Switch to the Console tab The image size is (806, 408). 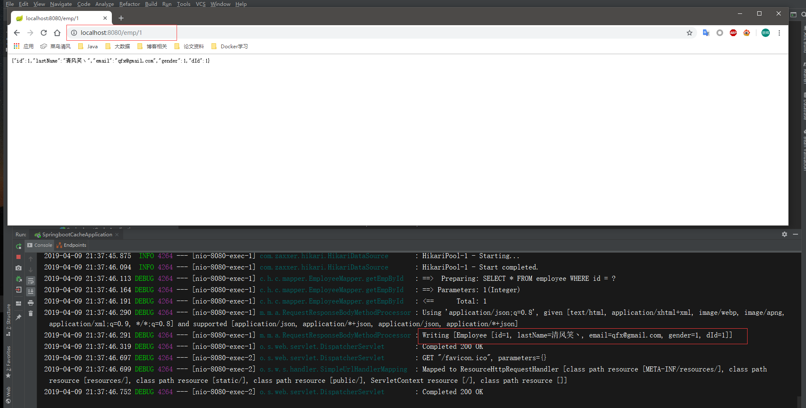[40, 245]
